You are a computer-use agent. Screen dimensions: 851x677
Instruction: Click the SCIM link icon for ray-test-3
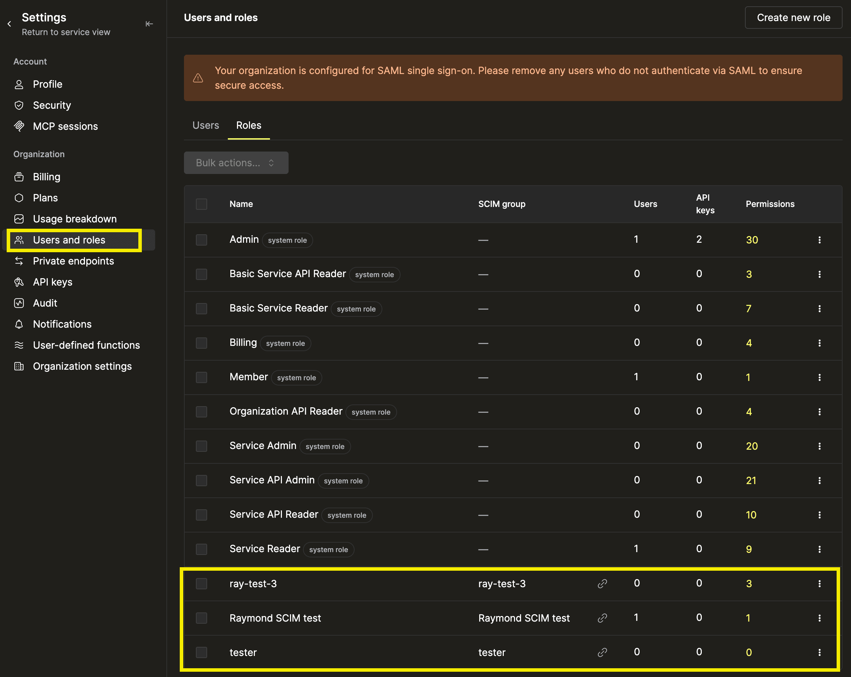click(x=602, y=584)
